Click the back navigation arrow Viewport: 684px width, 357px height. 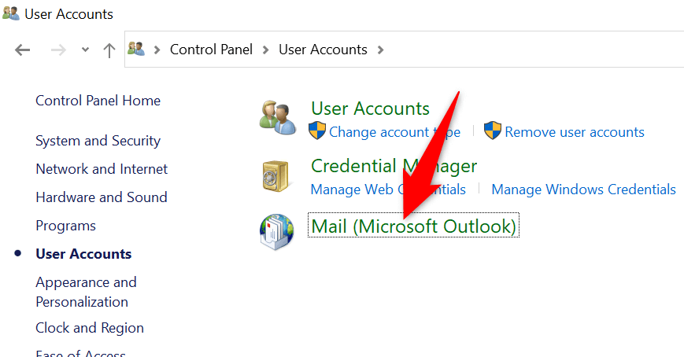click(x=23, y=50)
